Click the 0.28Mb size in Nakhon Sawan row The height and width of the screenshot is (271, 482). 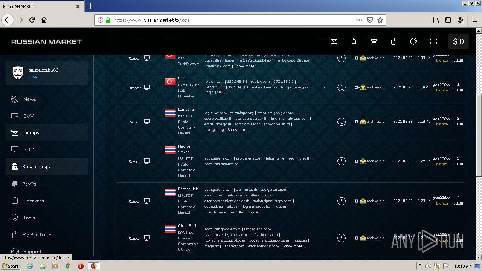tap(424, 161)
